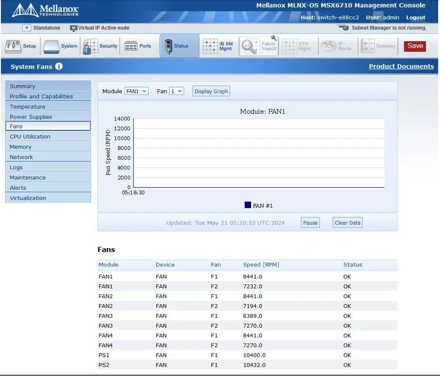
Task: Open the Fabric Inspctr magnifier icon
Action: point(249,47)
